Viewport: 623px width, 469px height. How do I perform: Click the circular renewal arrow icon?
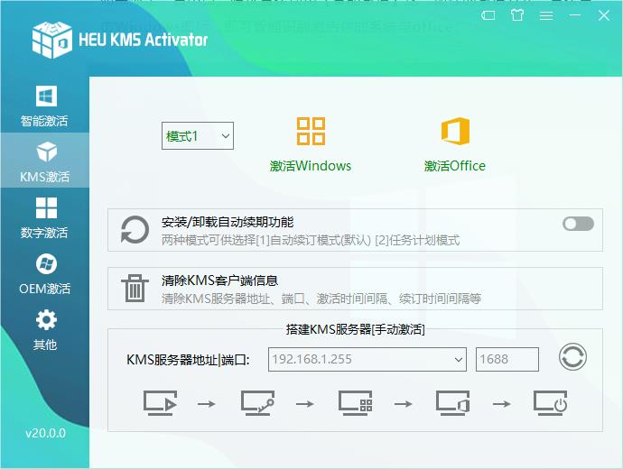pyautogui.click(x=135, y=230)
